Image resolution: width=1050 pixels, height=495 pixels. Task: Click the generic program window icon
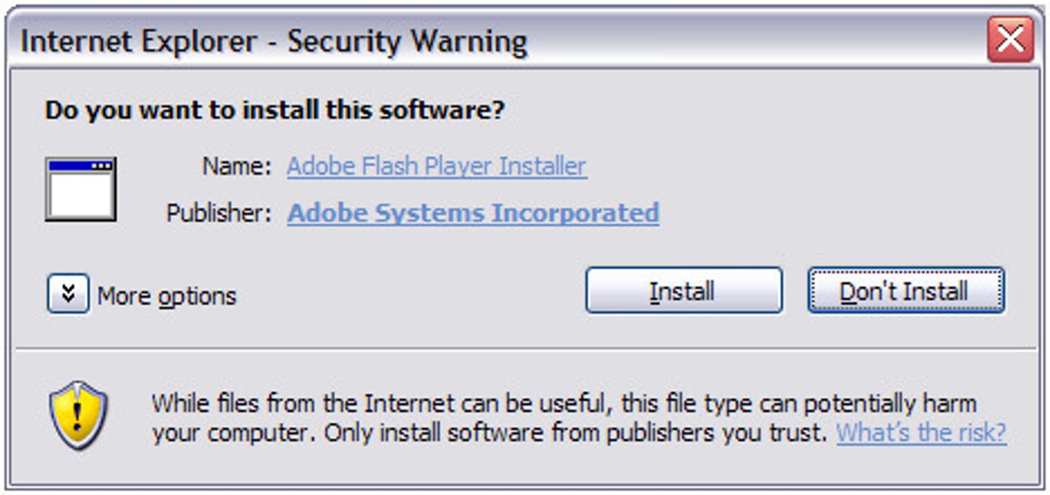[x=80, y=189]
